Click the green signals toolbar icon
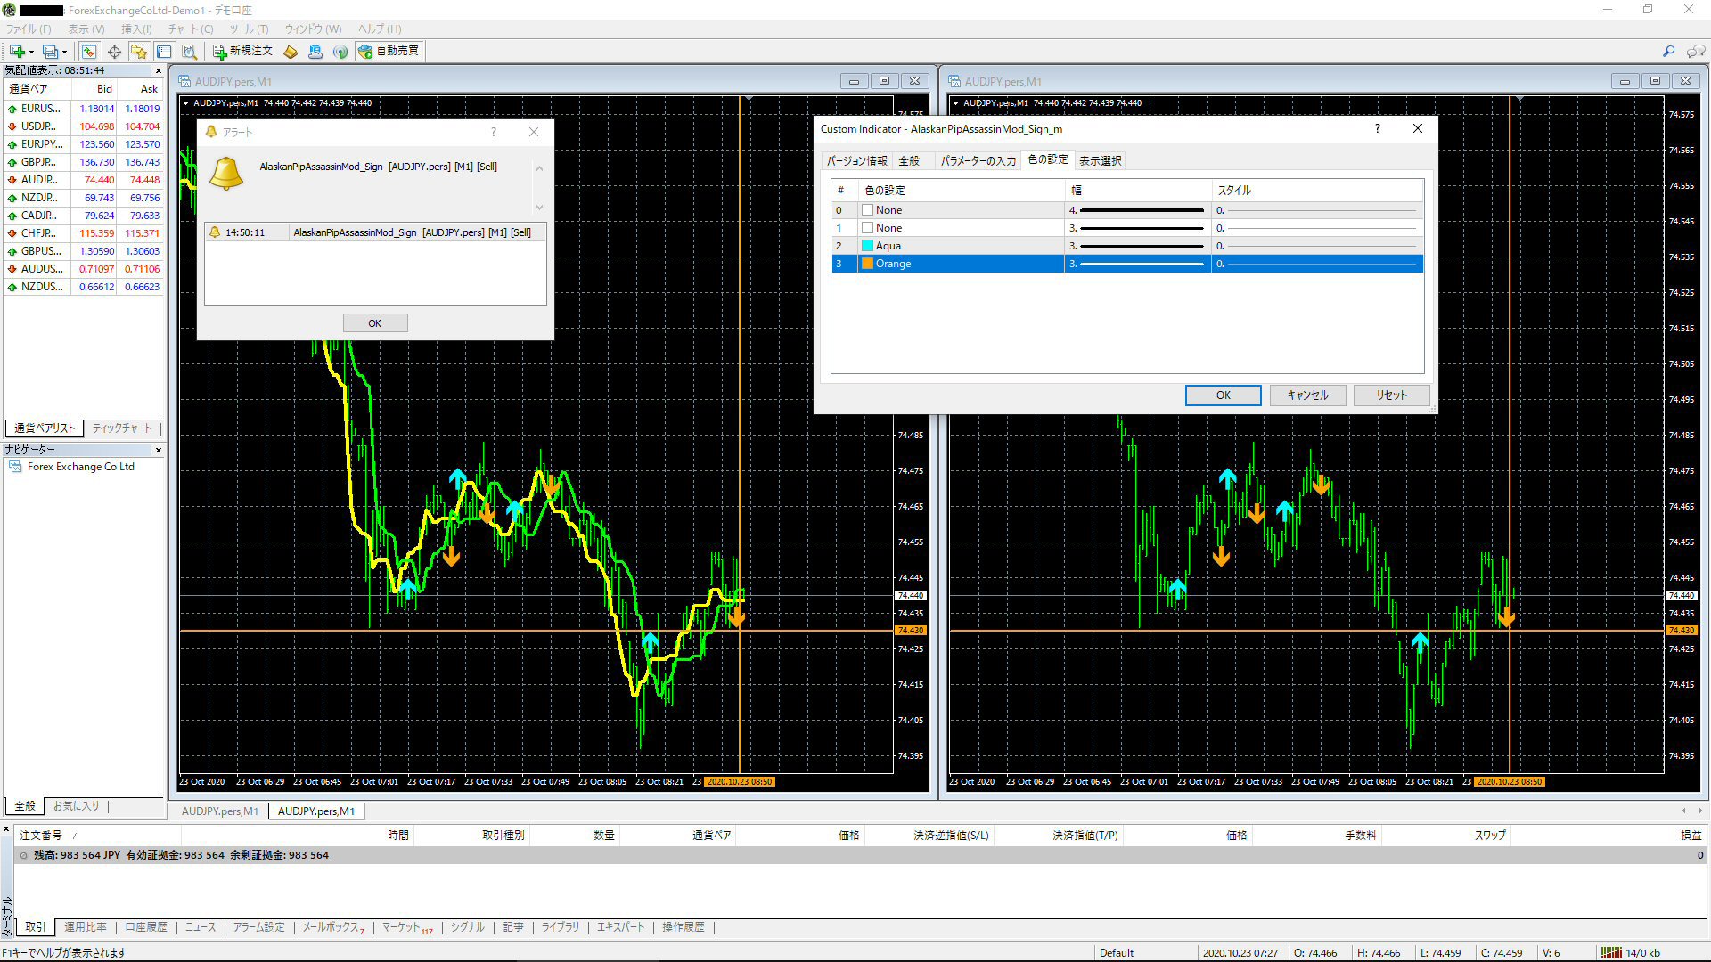Viewport: 1711px width, 962px height. 340,52
